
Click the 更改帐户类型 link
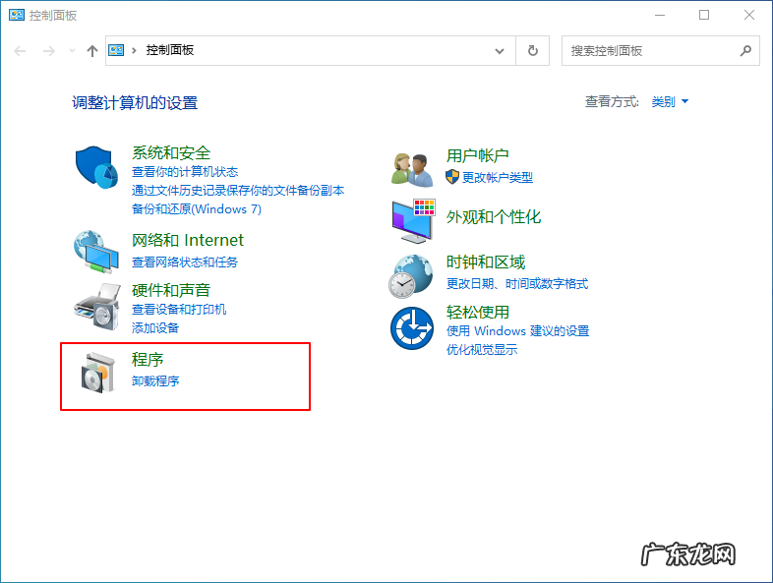click(498, 177)
